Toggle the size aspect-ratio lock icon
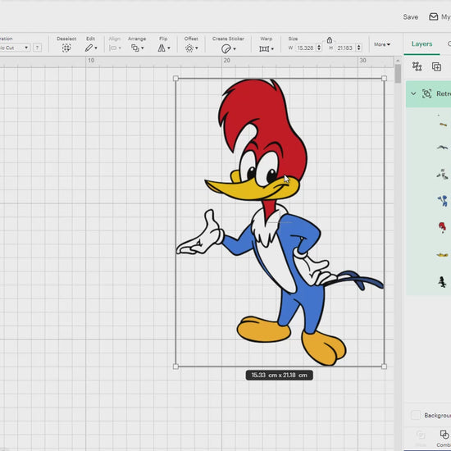This screenshot has height=451, width=451. (330, 39)
